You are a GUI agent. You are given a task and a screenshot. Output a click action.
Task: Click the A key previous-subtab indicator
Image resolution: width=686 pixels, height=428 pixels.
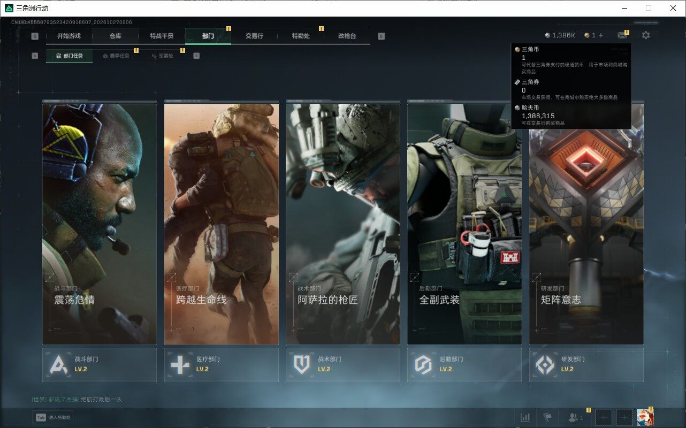click(x=35, y=56)
